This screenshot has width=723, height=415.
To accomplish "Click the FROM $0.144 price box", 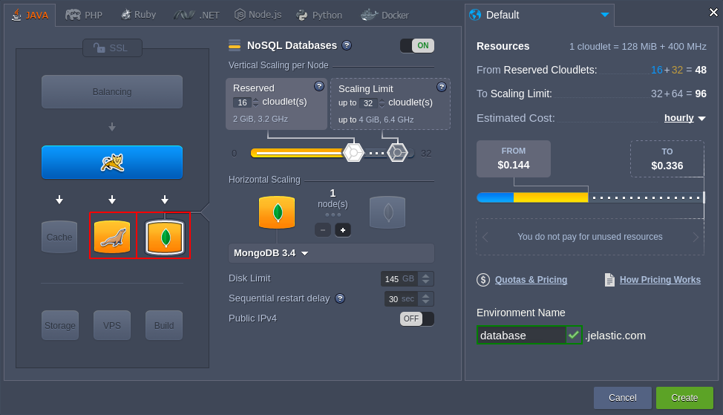I will (x=513, y=159).
